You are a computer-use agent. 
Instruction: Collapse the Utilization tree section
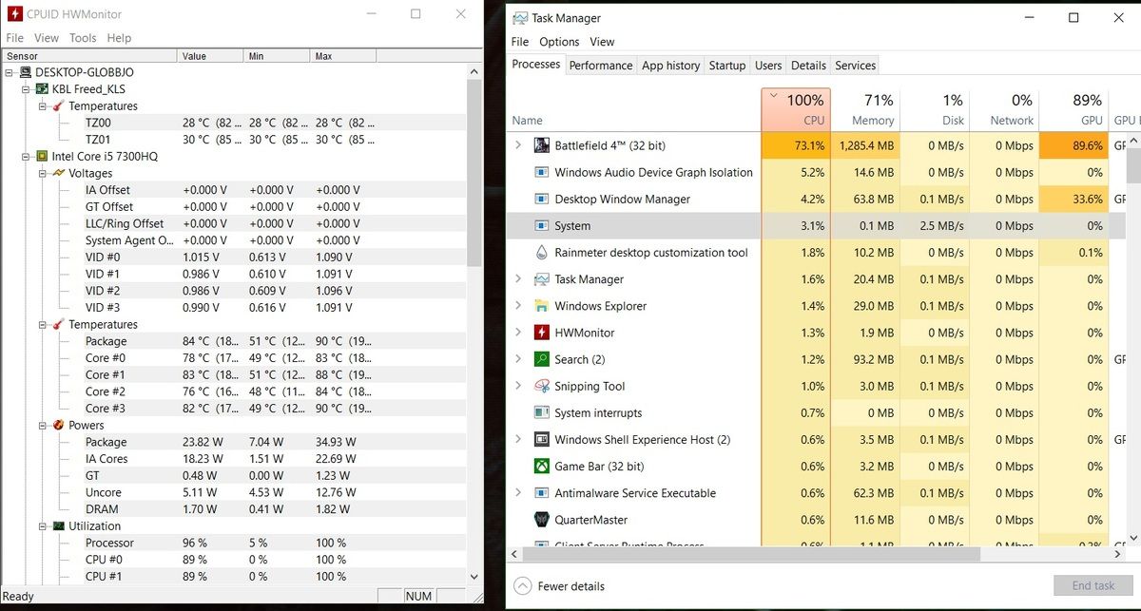(x=43, y=525)
